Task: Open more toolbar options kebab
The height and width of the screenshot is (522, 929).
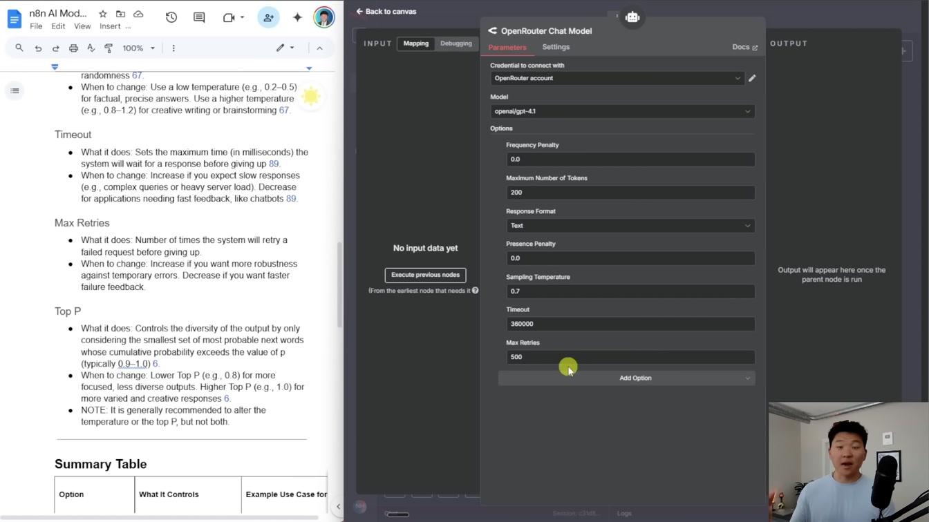Action: click(173, 48)
